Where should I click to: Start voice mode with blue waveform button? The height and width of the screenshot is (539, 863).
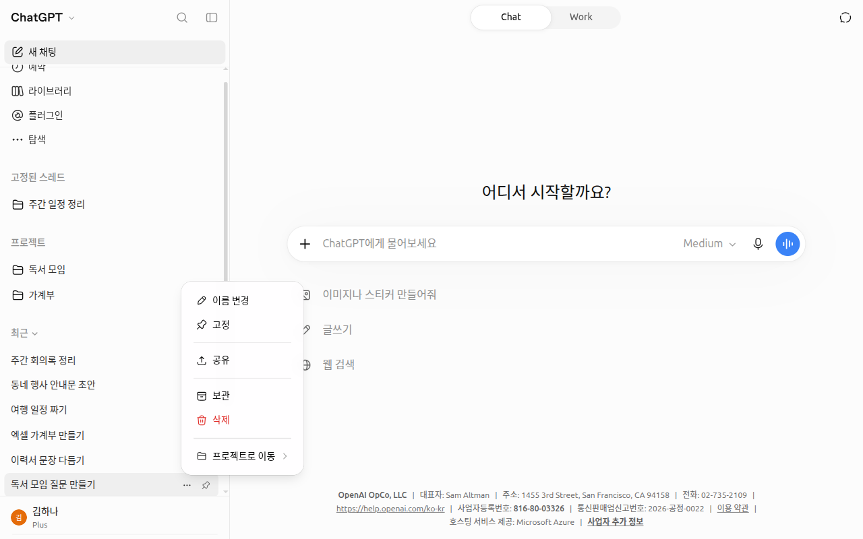(787, 244)
